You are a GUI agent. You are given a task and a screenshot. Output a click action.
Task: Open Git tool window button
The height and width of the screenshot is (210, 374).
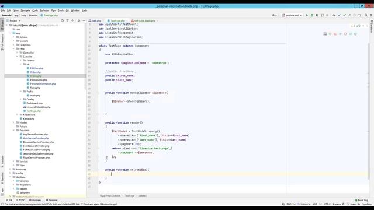(x=9, y=200)
